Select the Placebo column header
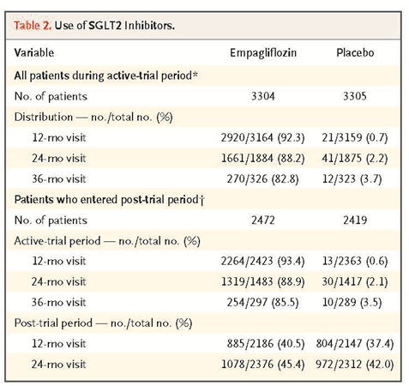The image size is (409, 386). coord(355,52)
